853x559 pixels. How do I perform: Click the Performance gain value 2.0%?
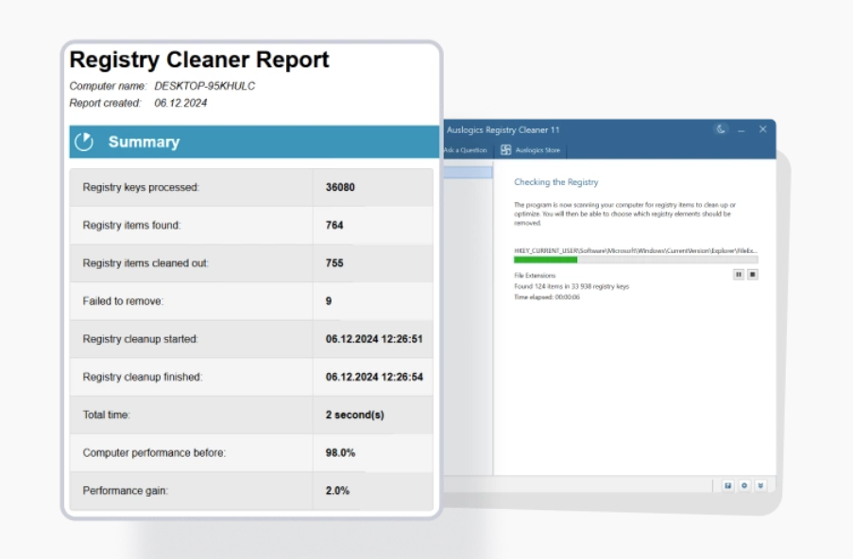pos(340,490)
